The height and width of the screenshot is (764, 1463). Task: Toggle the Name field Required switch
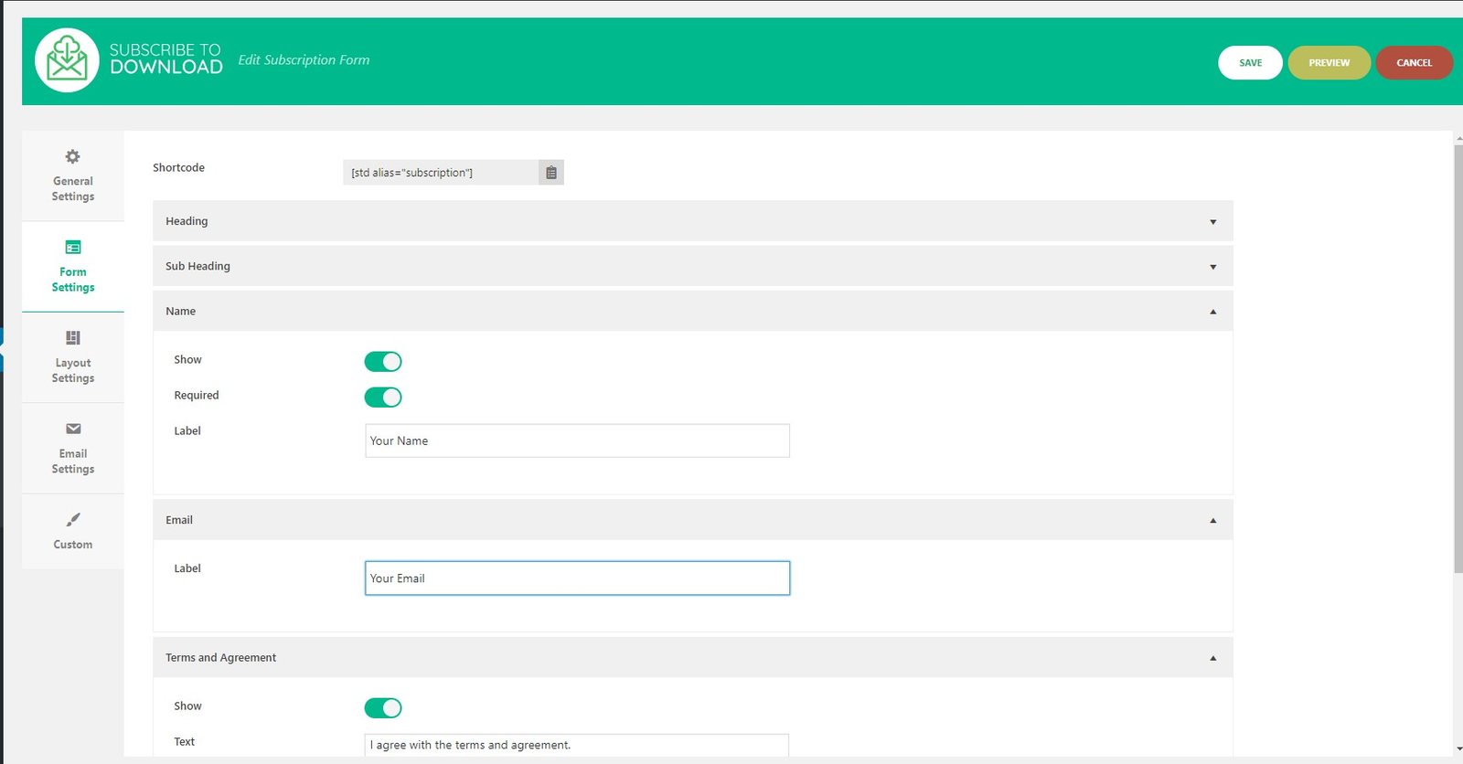pyautogui.click(x=383, y=398)
